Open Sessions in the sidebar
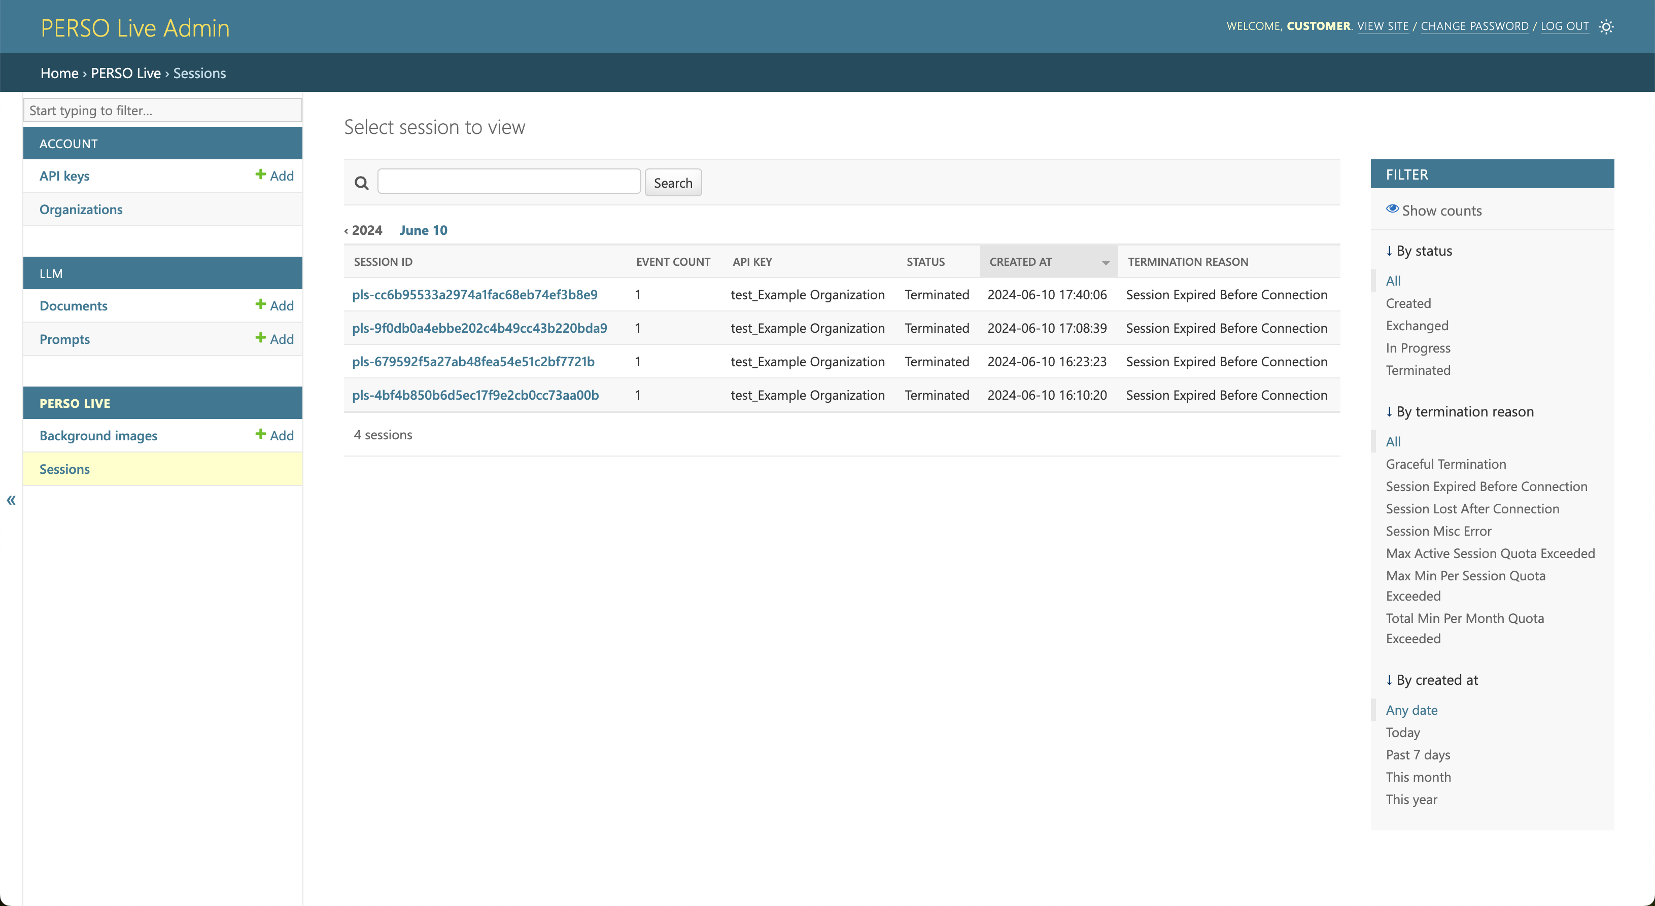This screenshot has height=906, width=1655. 64,469
